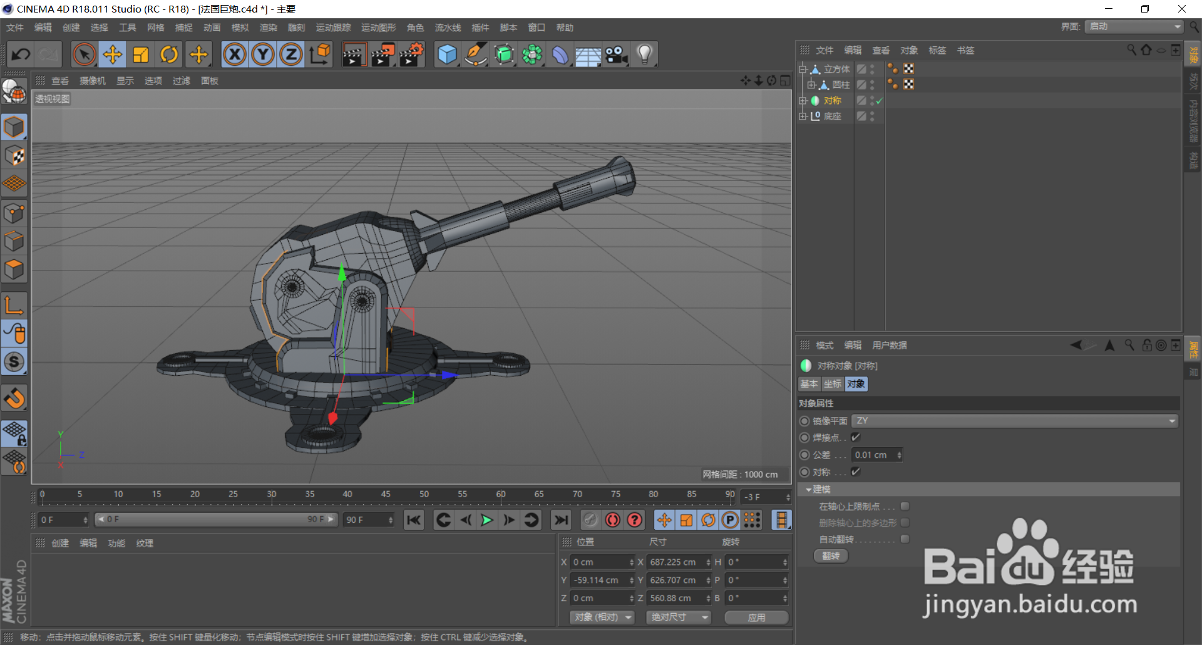Open the 界面 layout dropdown 启动
Viewport: 1202px width, 645px height.
click(x=1134, y=26)
